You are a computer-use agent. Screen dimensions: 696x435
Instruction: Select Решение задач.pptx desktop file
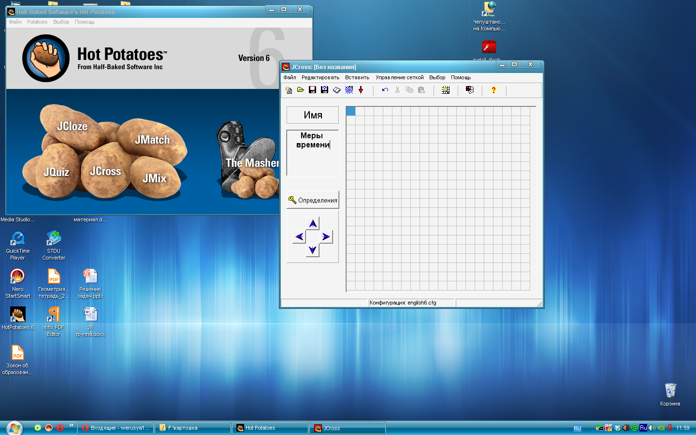click(x=90, y=284)
